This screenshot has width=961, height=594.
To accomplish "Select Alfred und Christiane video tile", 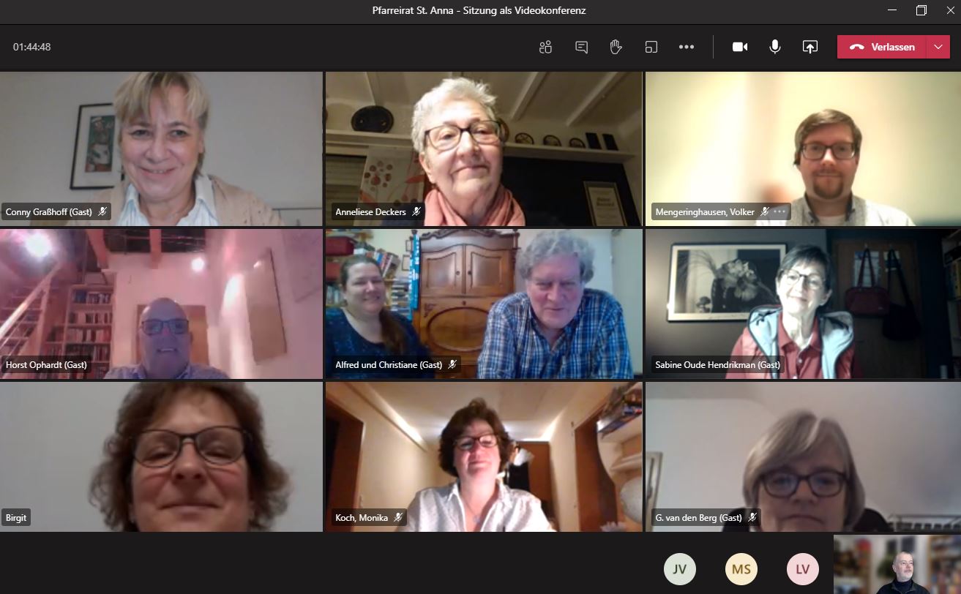I will click(484, 304).
